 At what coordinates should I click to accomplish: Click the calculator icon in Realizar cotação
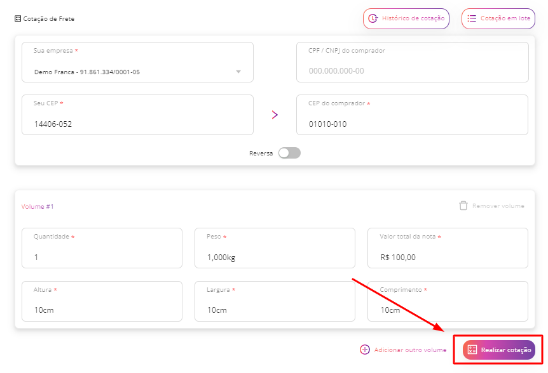click(x=472, y=350)
